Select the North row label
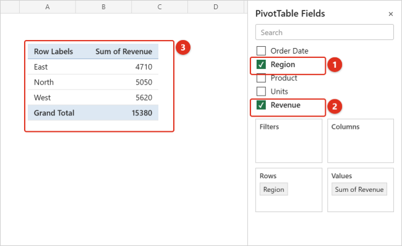The image size is (402, 246). click(44, 82)
